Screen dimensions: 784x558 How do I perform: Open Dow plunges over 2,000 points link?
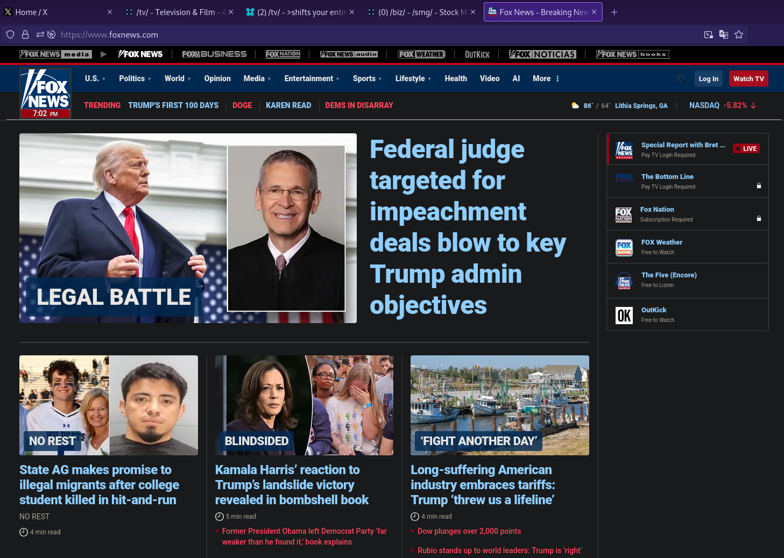[x=469, y=531]
